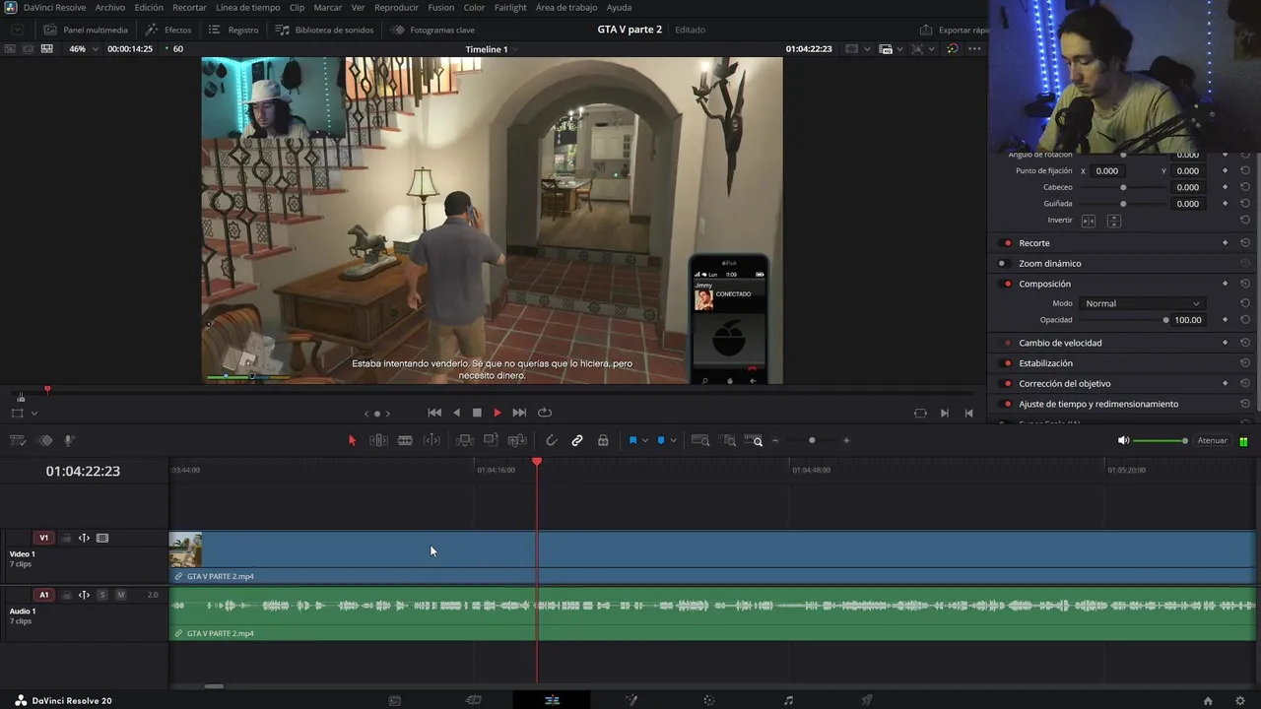Open the Fusion menu
Screen dimensions: 1261x709
point(441,8)
